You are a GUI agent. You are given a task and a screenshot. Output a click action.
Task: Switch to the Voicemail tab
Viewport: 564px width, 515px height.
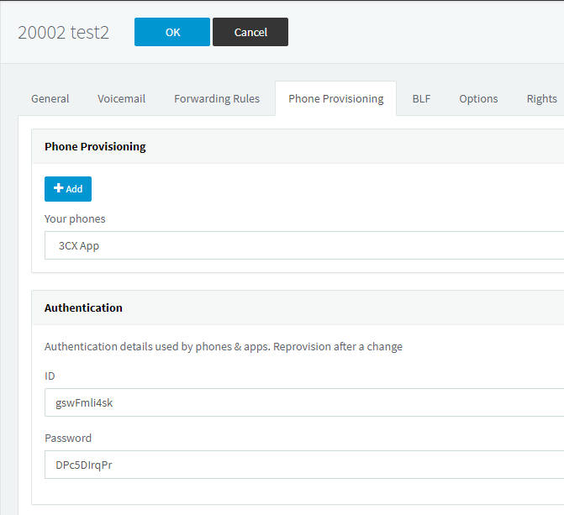121,98
